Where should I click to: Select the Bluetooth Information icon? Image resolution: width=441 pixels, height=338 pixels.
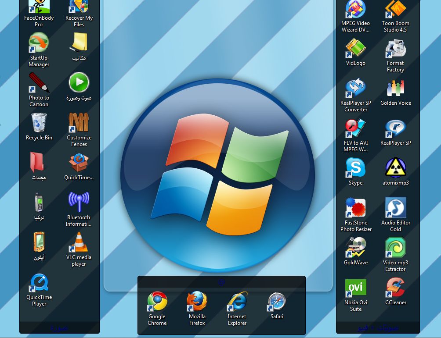click(x=79, y=202)
